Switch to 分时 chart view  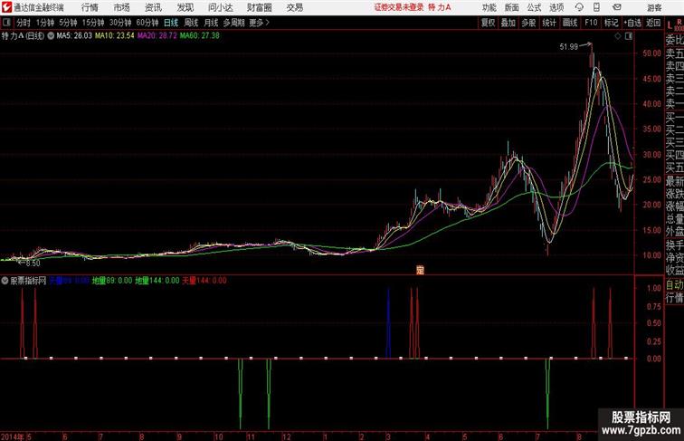point(24,23)
